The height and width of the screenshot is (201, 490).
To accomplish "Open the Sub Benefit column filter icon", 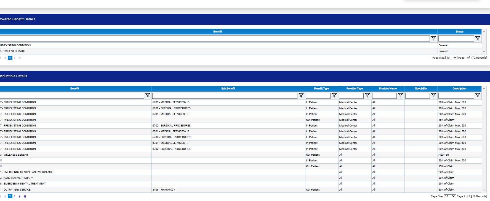I will point(301,95).
